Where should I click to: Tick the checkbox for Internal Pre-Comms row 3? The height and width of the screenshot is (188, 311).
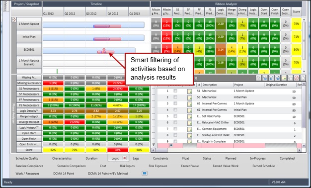coord(175,103)
